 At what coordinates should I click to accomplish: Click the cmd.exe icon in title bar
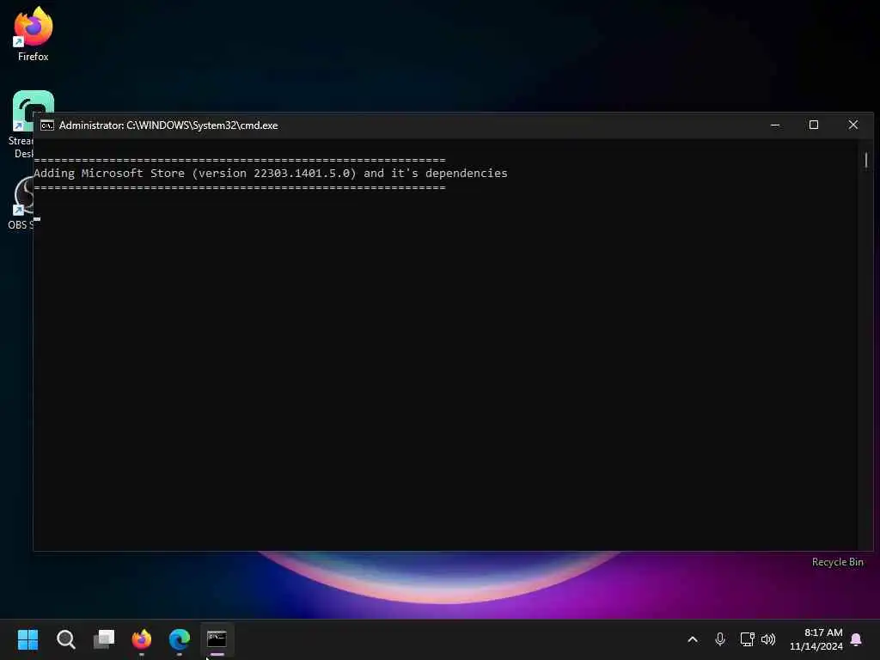pos(47,125)
